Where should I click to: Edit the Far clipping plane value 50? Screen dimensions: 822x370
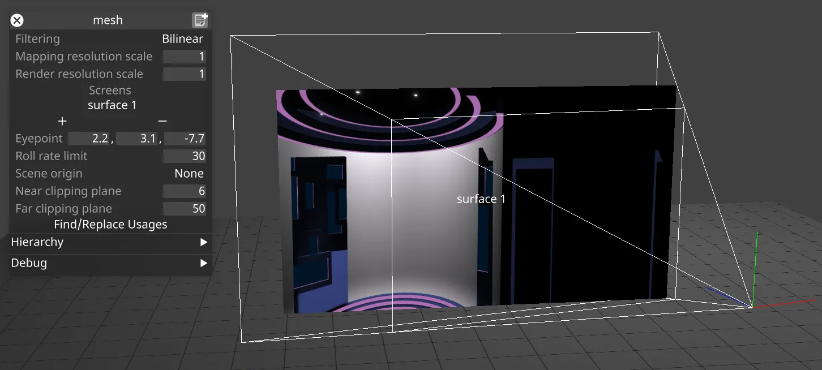184,208
